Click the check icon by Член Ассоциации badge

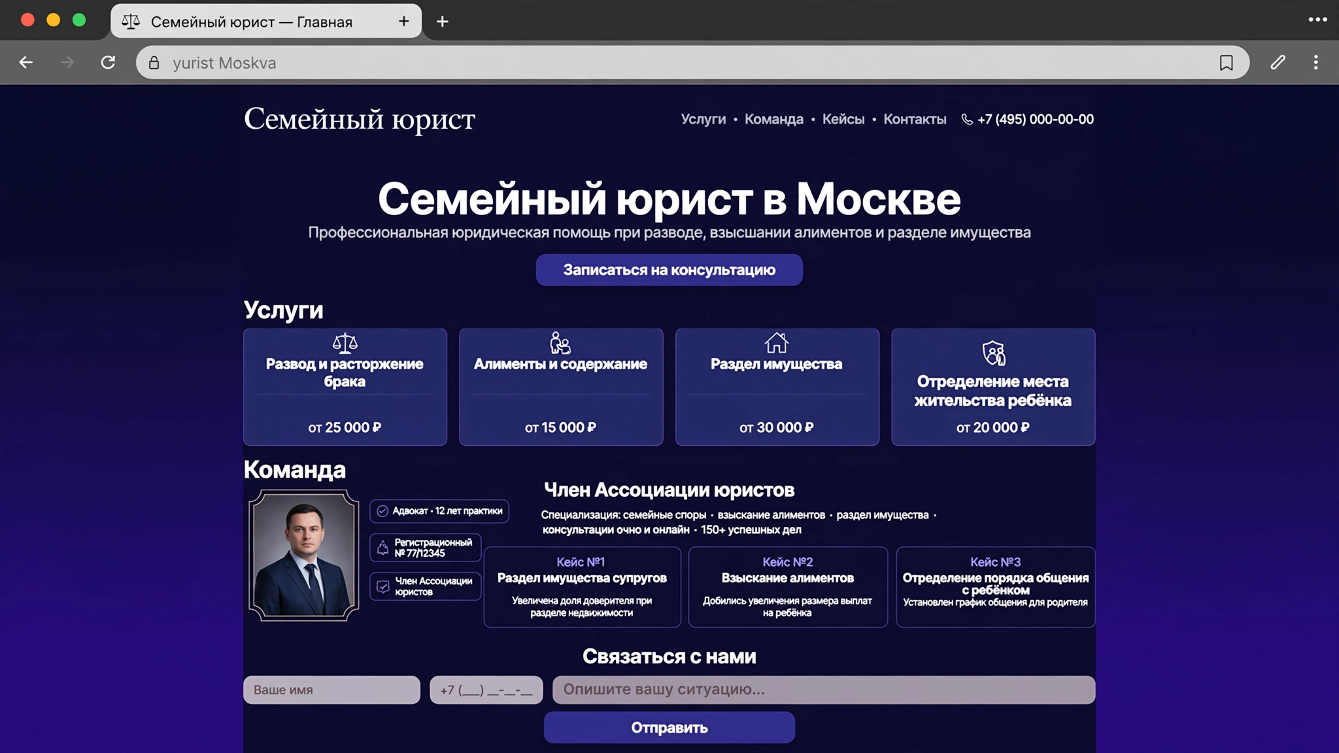382,586
